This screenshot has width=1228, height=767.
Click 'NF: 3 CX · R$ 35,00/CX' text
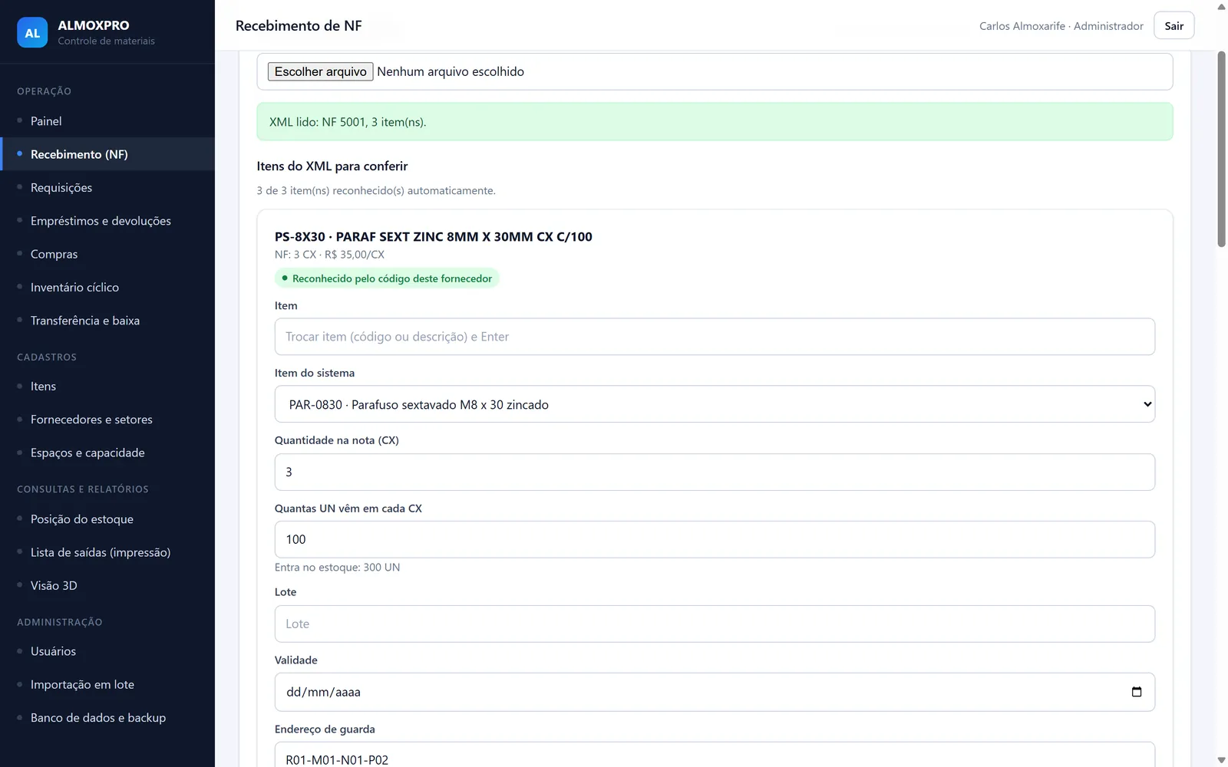coord(329,255)
